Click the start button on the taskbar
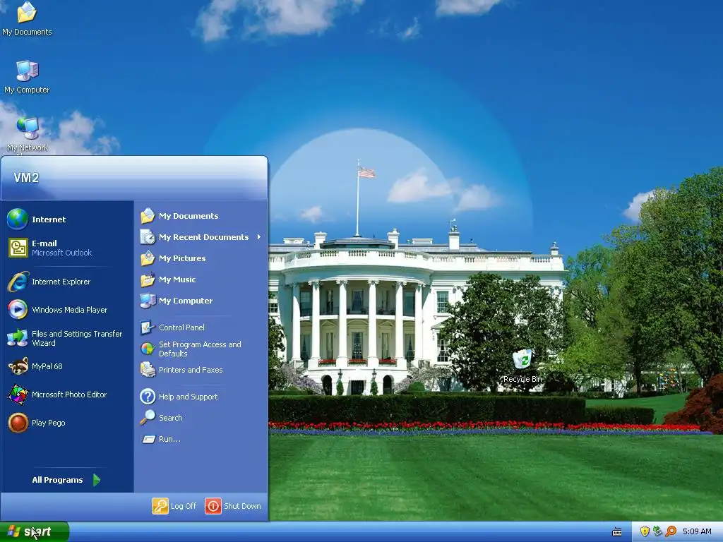 [x=34, y=532]
